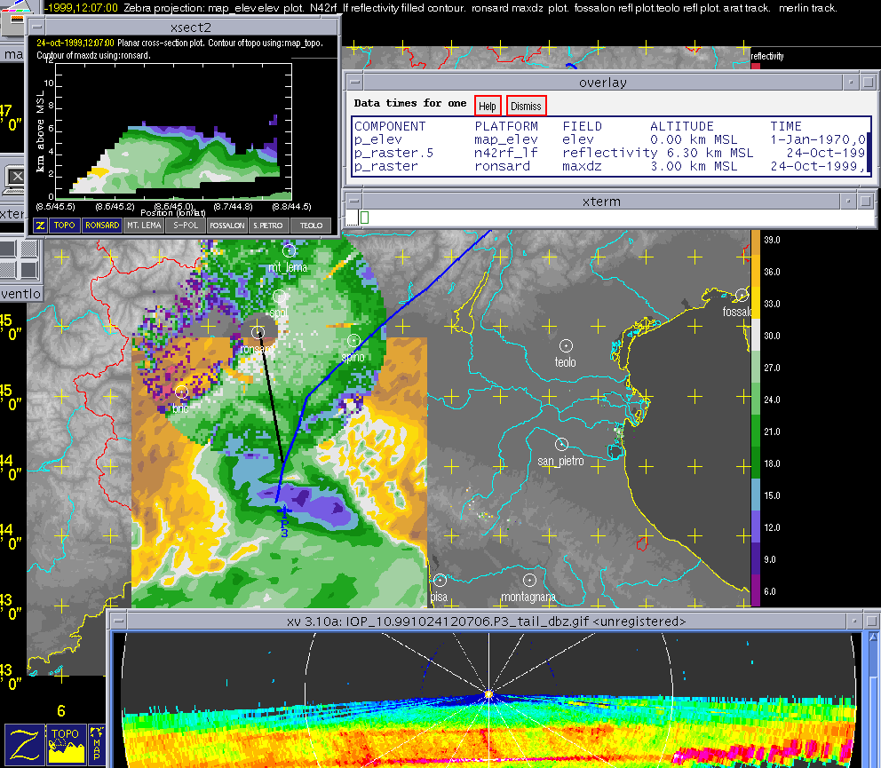This screenshot has width=881, height=768.
Task: Select FOSSALON in xsect2 bottom bar
Action: click(x=226, y=226)
